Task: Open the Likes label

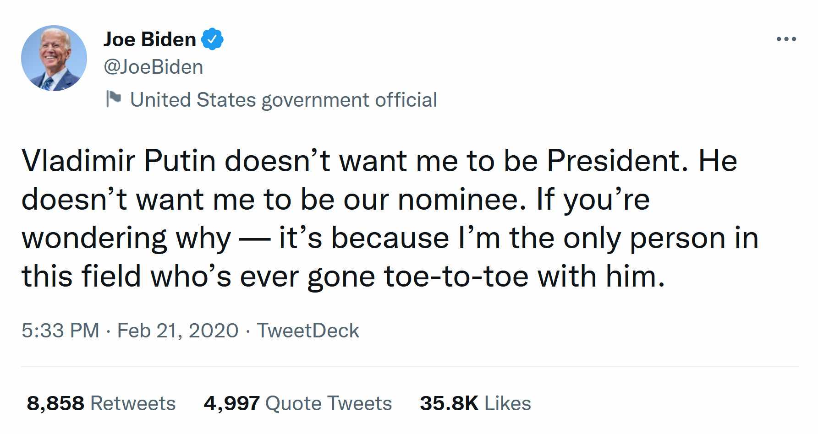Action: point(508,403)
